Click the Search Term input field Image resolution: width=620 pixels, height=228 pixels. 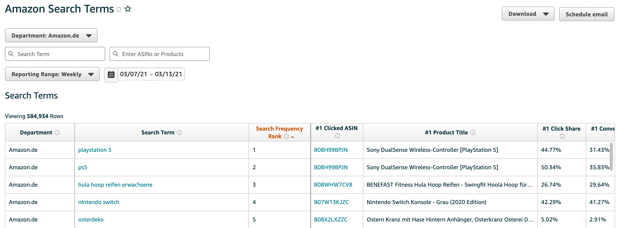55,54
